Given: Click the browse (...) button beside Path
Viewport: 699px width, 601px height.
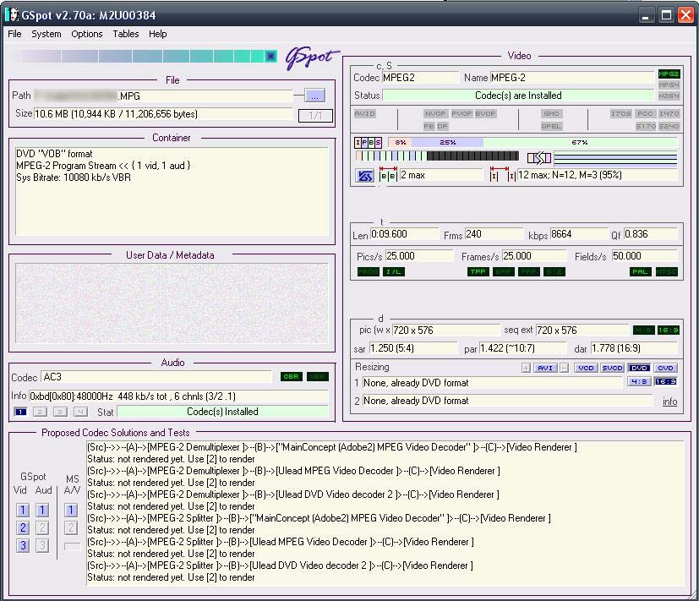Looking at the screenshot, I should (315, 96).
